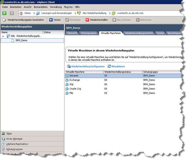
Task: Click the SRM_Demo plan document icon
Action: tap(12, 41)
